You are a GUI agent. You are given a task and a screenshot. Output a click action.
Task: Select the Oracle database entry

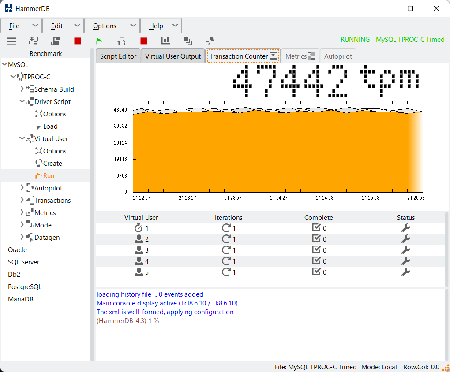[x=17, y=249]
